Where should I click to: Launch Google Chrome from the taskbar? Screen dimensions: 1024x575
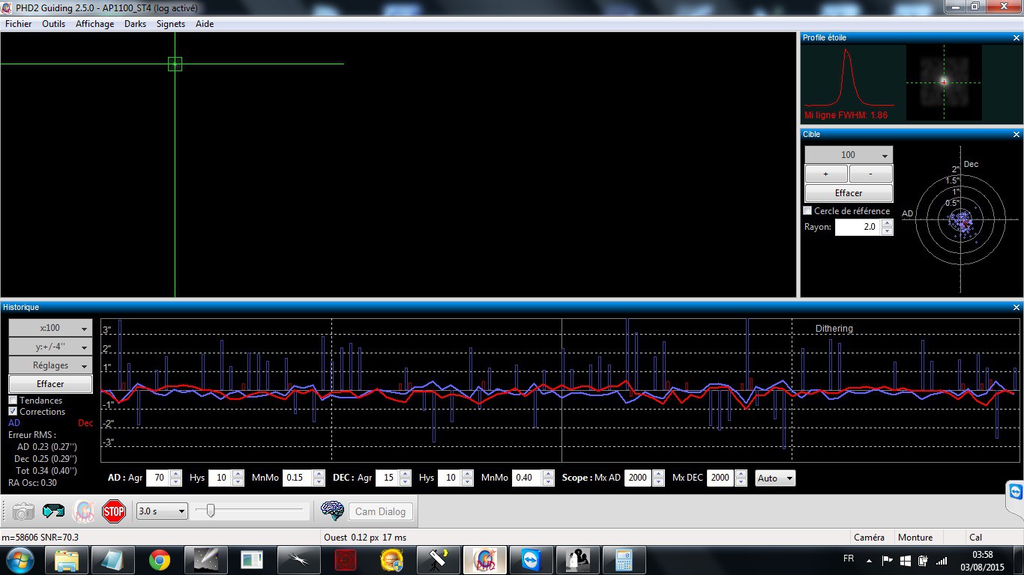pyautogui.click(x=160, y=560)
